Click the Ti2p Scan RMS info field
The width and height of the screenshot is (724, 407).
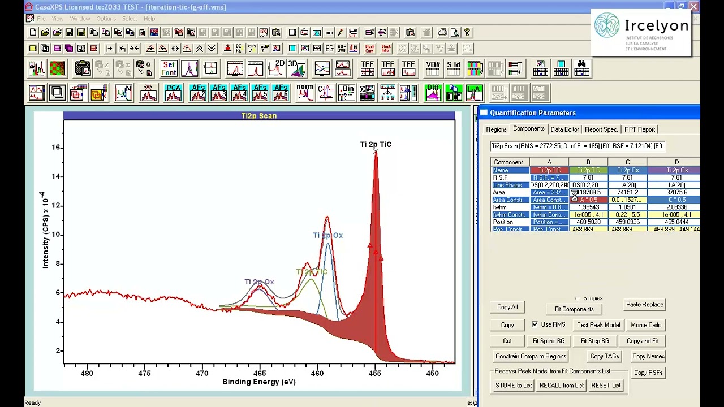577,146
